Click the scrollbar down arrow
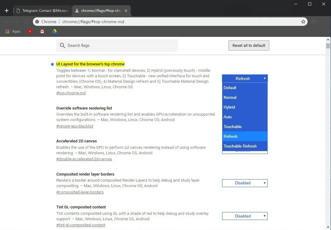Viewport: 331px width, 230px height. pos(328,228)
